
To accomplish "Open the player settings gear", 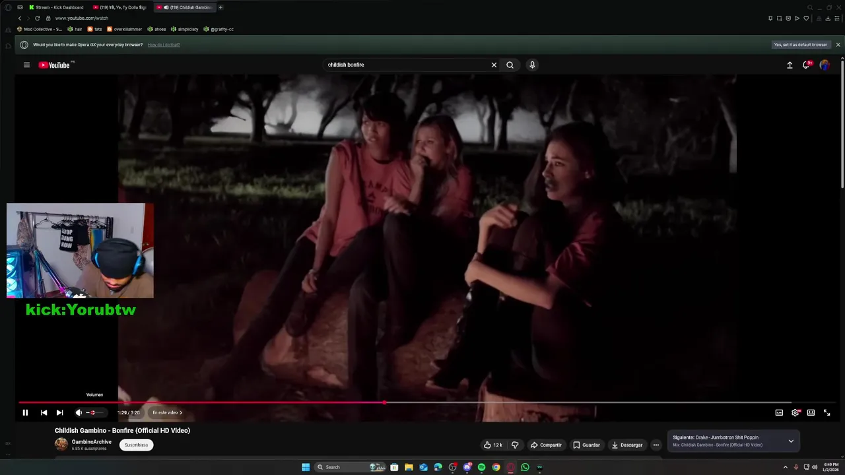I will coord(795,412).
